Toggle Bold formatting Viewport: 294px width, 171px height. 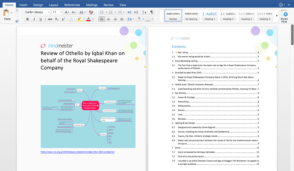(27, 19)
